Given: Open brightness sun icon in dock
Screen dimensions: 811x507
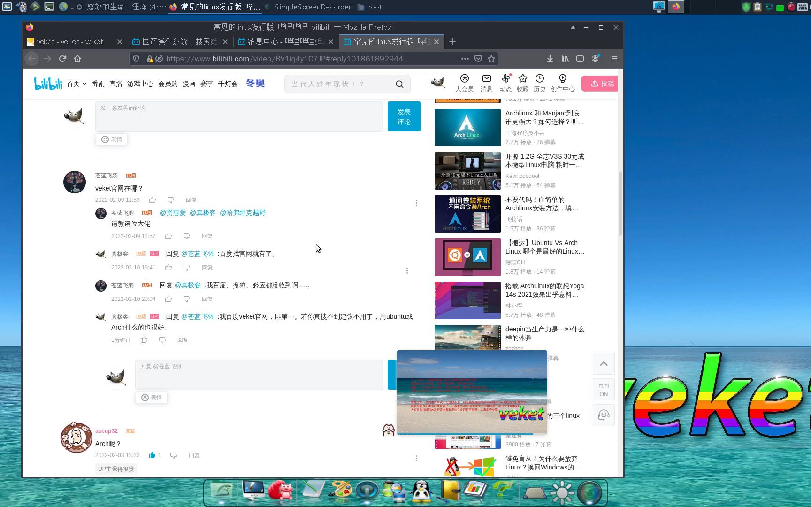Looking at the screenshot, I should point(562,492).
